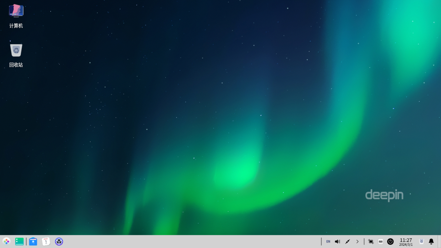Switch the EN input method indicator
Image resolution: width=441 pixels, height=248 pixels.
tap(328, 241)
